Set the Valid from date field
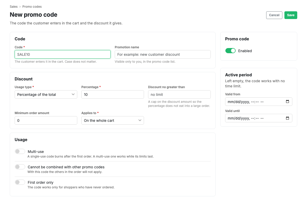The image size is (307, 221). click(x=259, y=102)
